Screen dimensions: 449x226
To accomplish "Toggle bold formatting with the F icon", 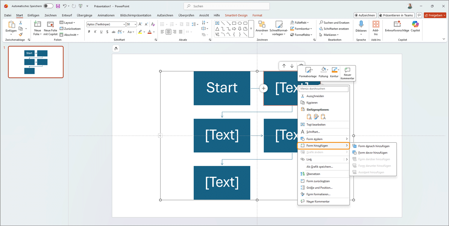I will point(89,31).
